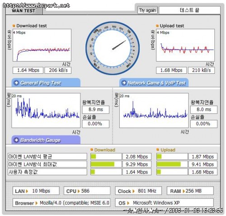This screenshot has height=216, width=226.
Task: Click the orange bullet beside Upload test
Action: (157, 26)
